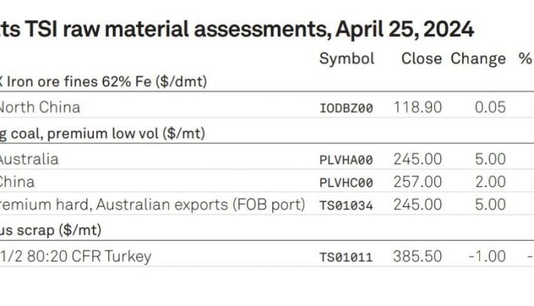Click symbol code PLVHC00
Screen dimensions: 534x306
point(346,183)
